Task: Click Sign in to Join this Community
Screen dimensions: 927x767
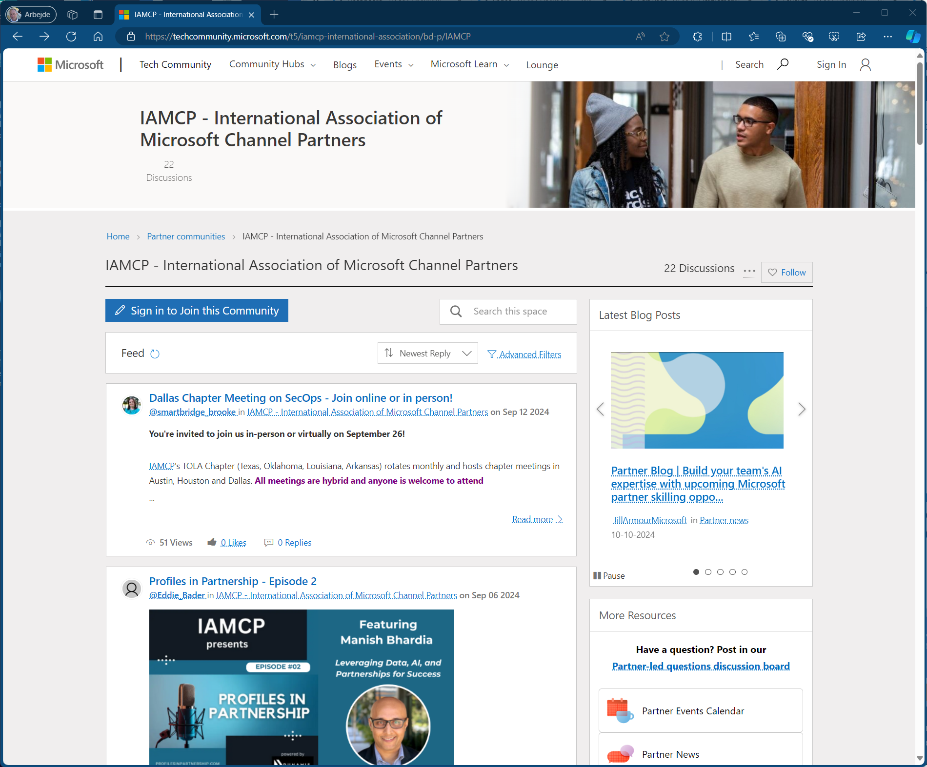Action: (197, 311)
